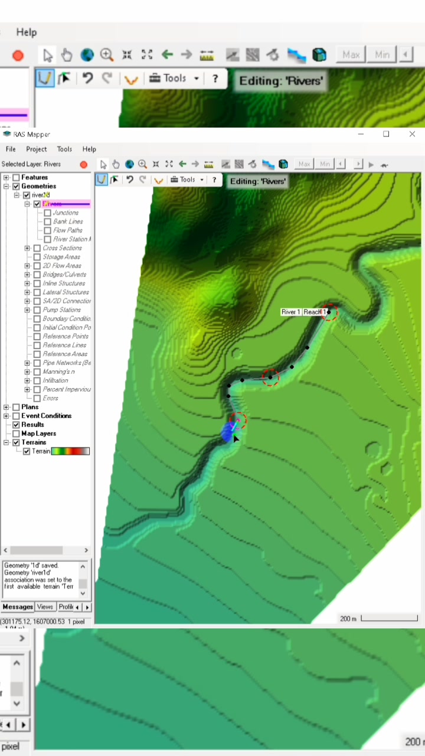This screenshot has height=756, width=425.
Task: Check the Cross Sections checkbox
Action: point(37,248)
